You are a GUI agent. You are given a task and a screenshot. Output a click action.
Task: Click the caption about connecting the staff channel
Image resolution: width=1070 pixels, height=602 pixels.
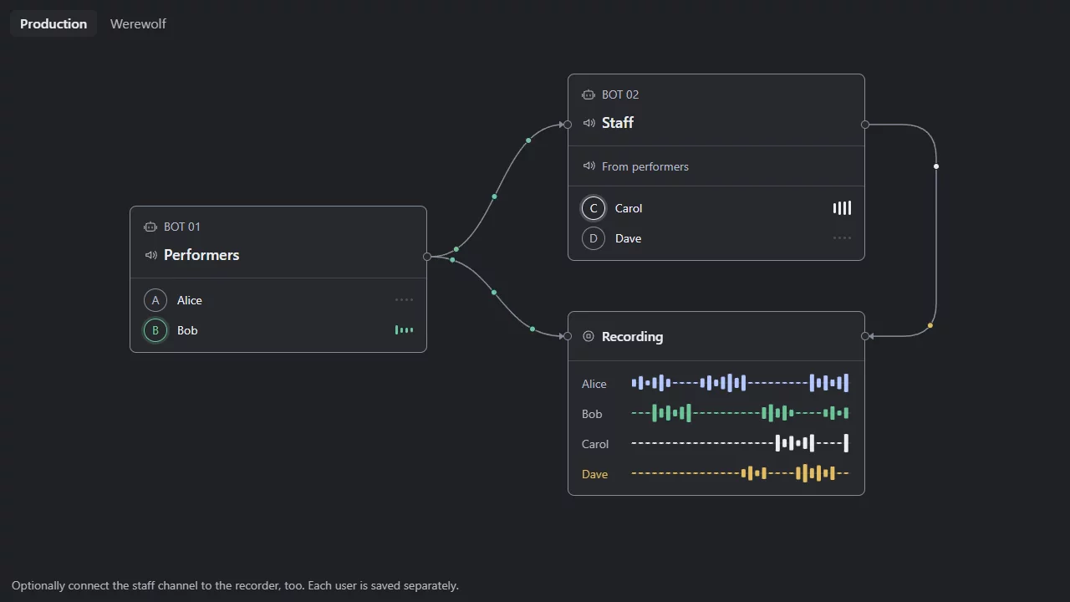[x=235, y=585]
